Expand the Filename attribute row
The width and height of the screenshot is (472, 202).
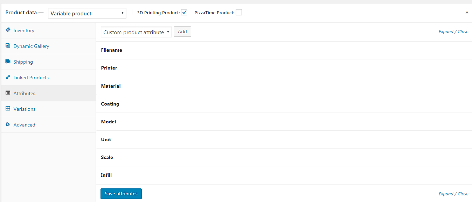pos(284,50)
